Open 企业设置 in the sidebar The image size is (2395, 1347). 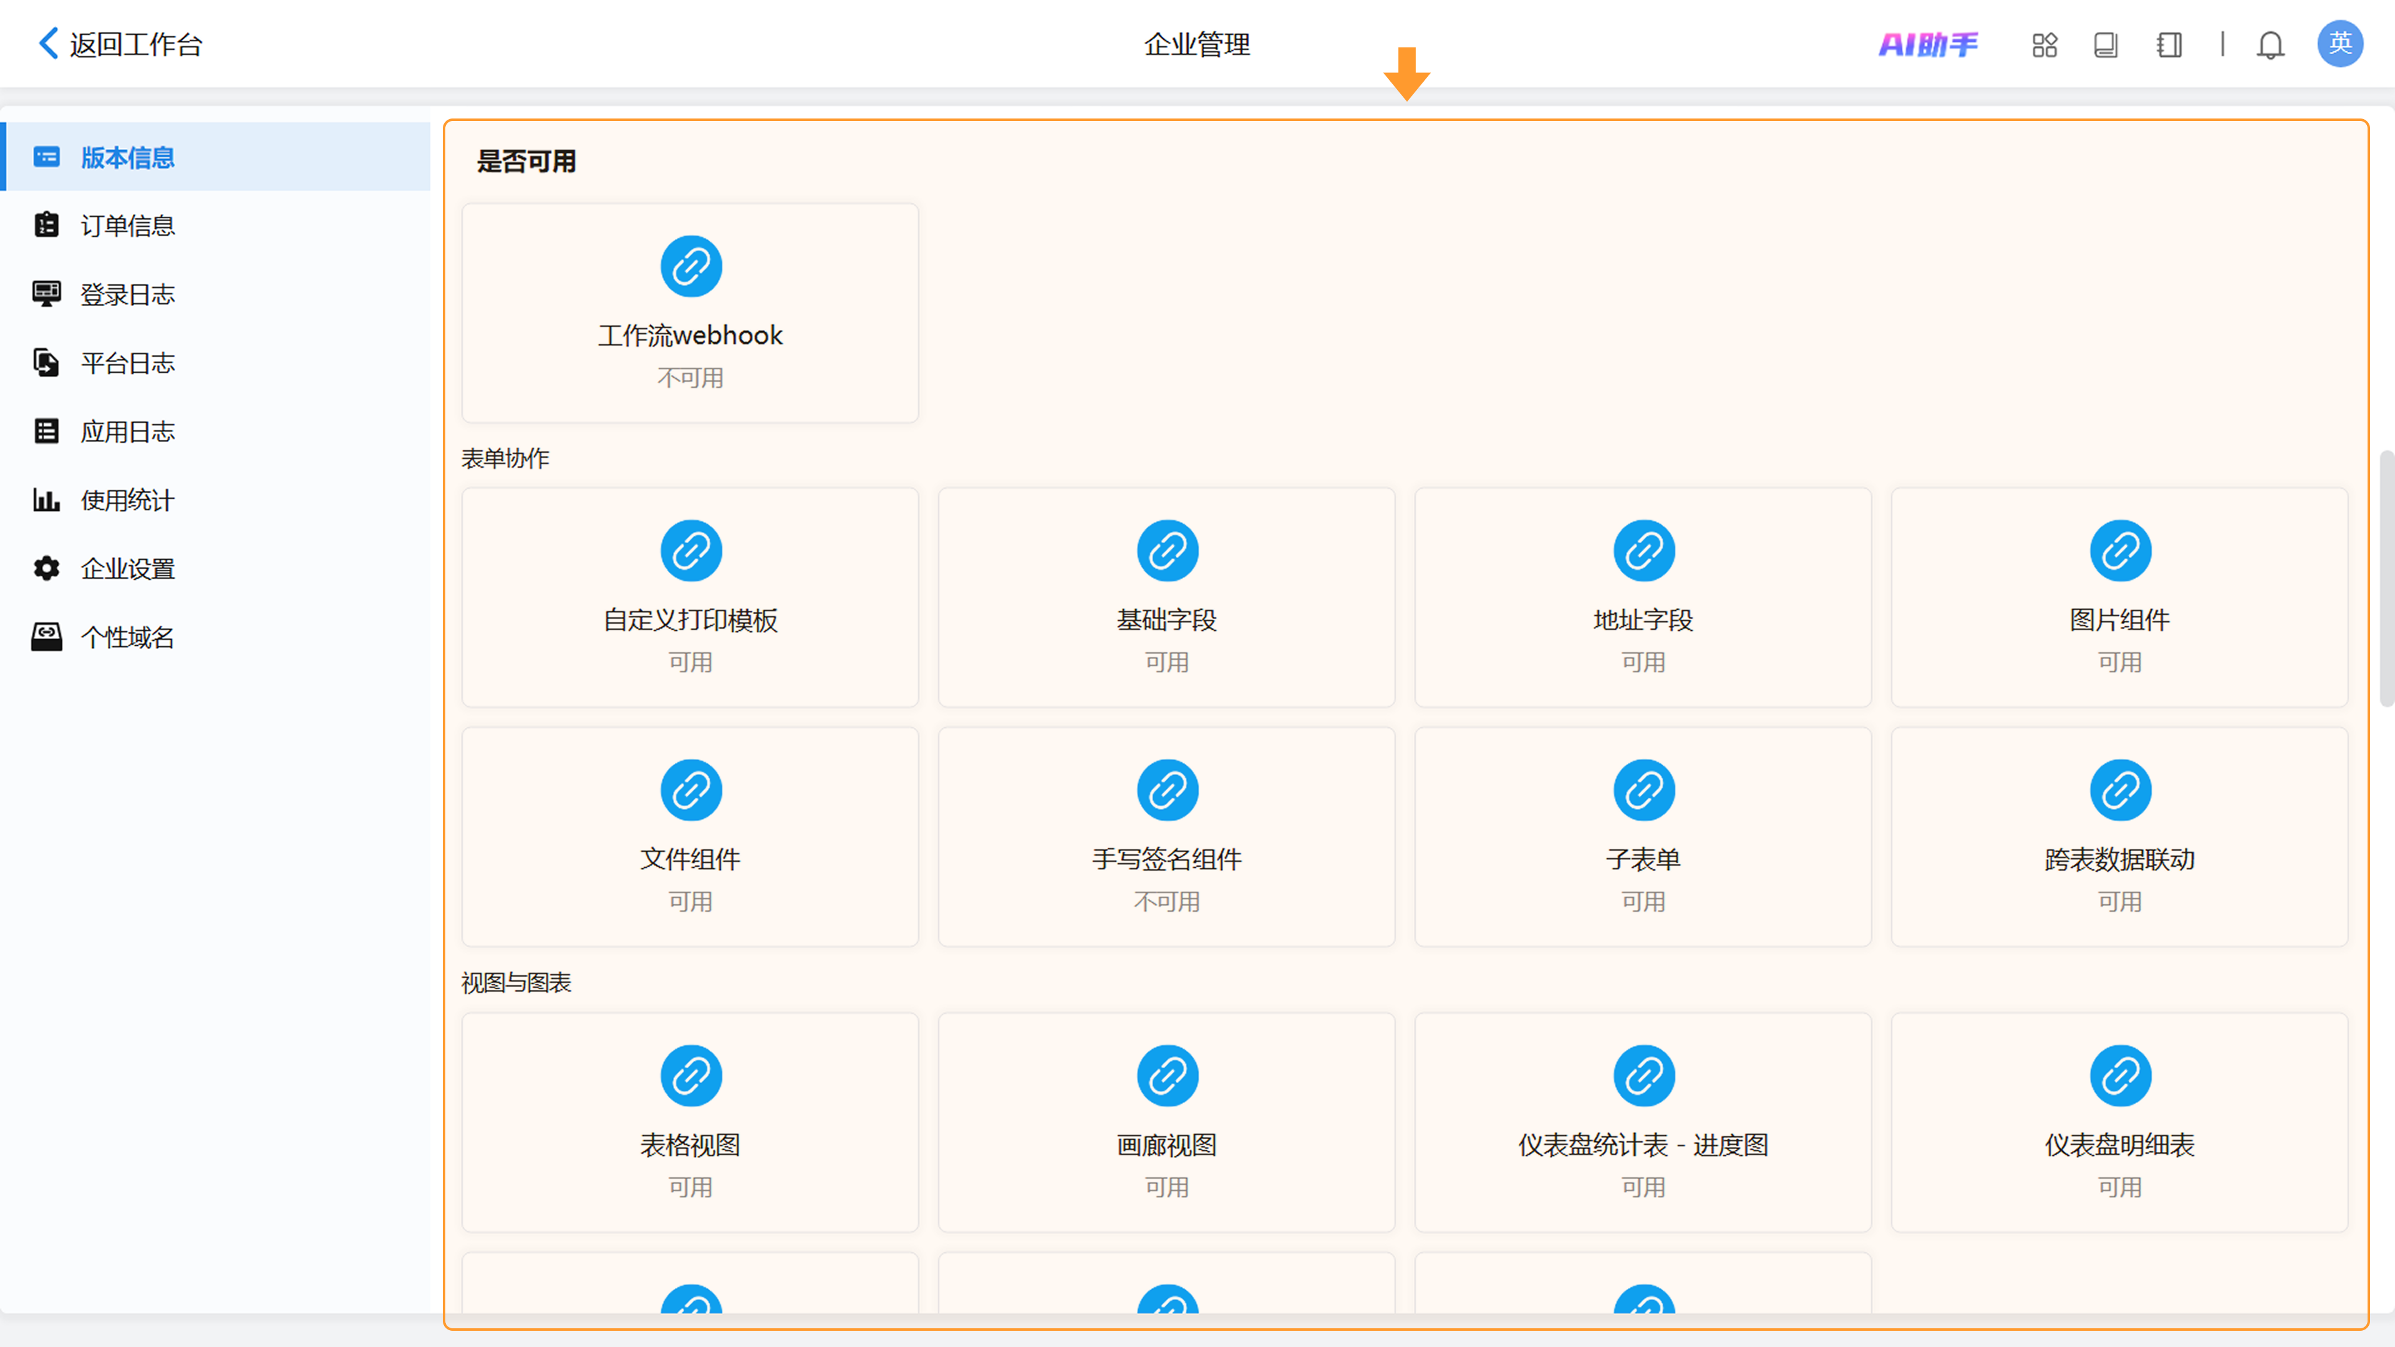(216, 568)
